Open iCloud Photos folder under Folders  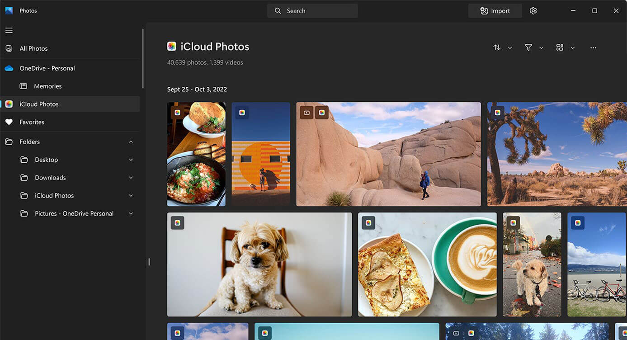point(70,196)
